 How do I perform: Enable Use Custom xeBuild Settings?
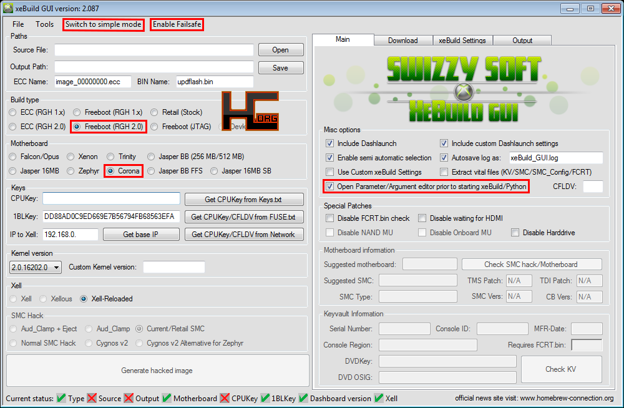pyautogui.click(x=329, y=172)
